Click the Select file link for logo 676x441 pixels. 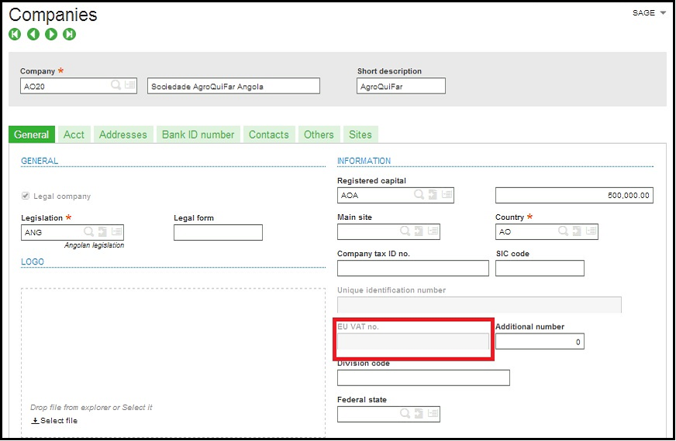pyautogui.click(x=54, y=421)
